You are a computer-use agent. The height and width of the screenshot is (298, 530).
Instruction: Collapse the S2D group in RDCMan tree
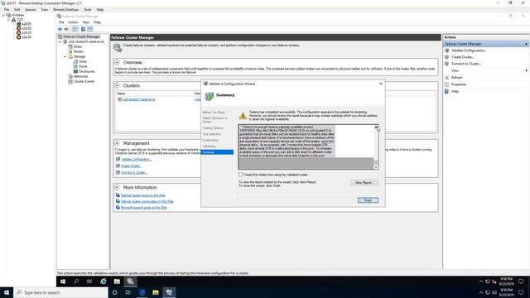coord(8,20)
